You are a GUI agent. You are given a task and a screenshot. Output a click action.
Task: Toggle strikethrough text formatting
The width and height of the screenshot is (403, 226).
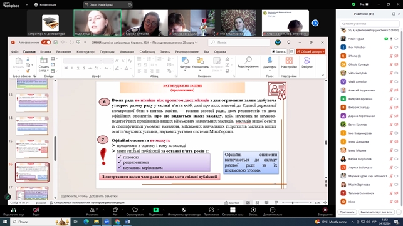[x=90, y=68]
